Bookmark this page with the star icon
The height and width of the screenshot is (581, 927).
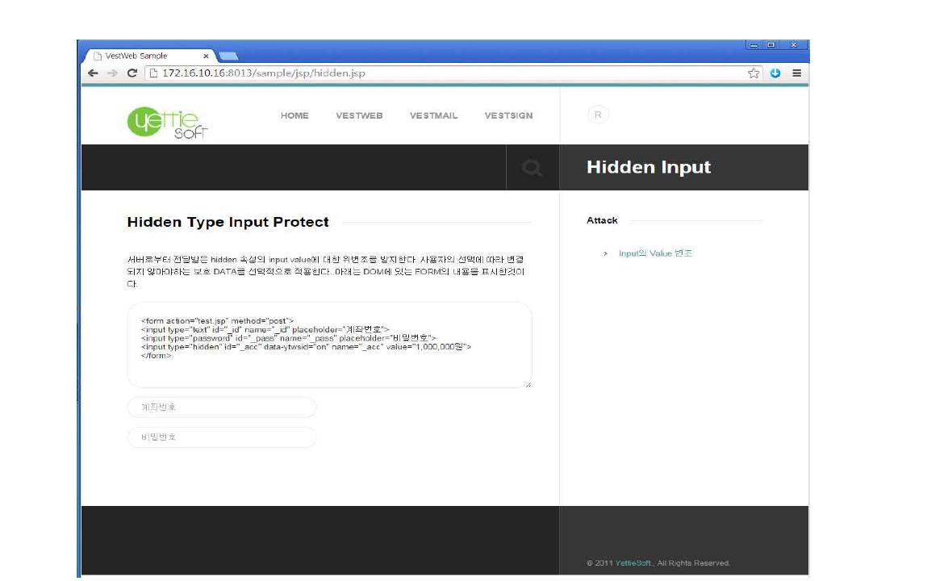pos(754,73)
